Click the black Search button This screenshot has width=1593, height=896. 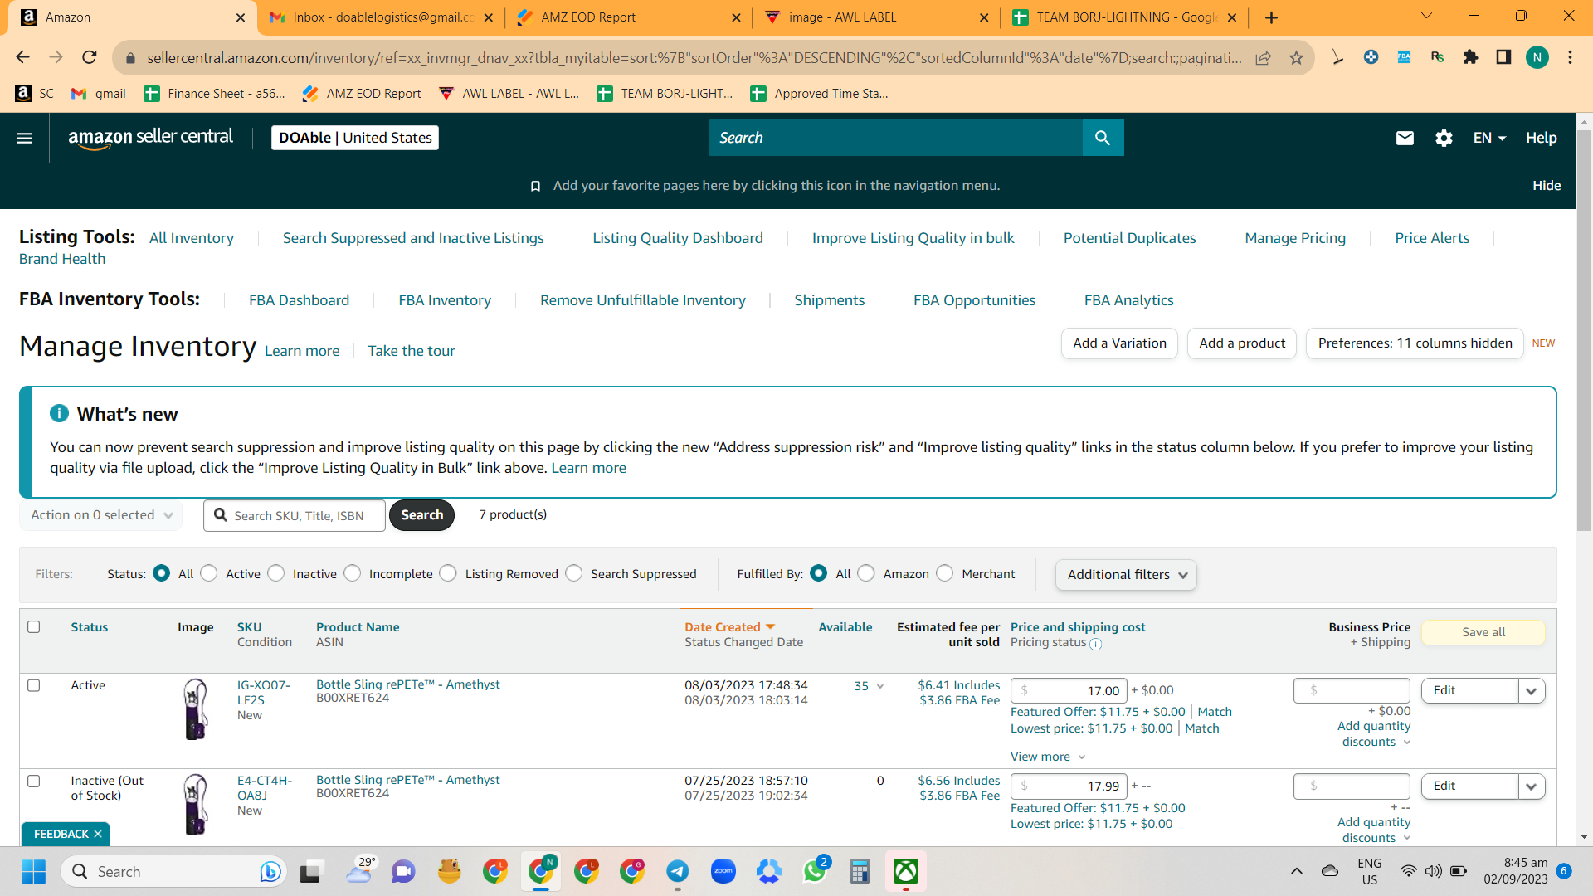click(421, 515)
